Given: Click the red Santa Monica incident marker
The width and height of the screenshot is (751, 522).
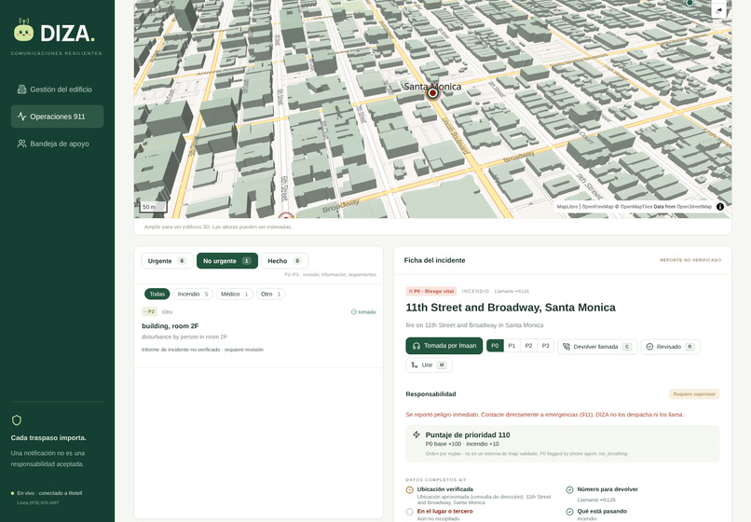Looking at the screenshot, I should coord(432,93).
